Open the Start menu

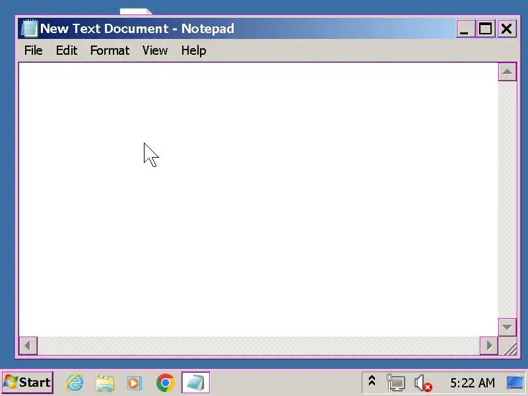tap(27, 382)
